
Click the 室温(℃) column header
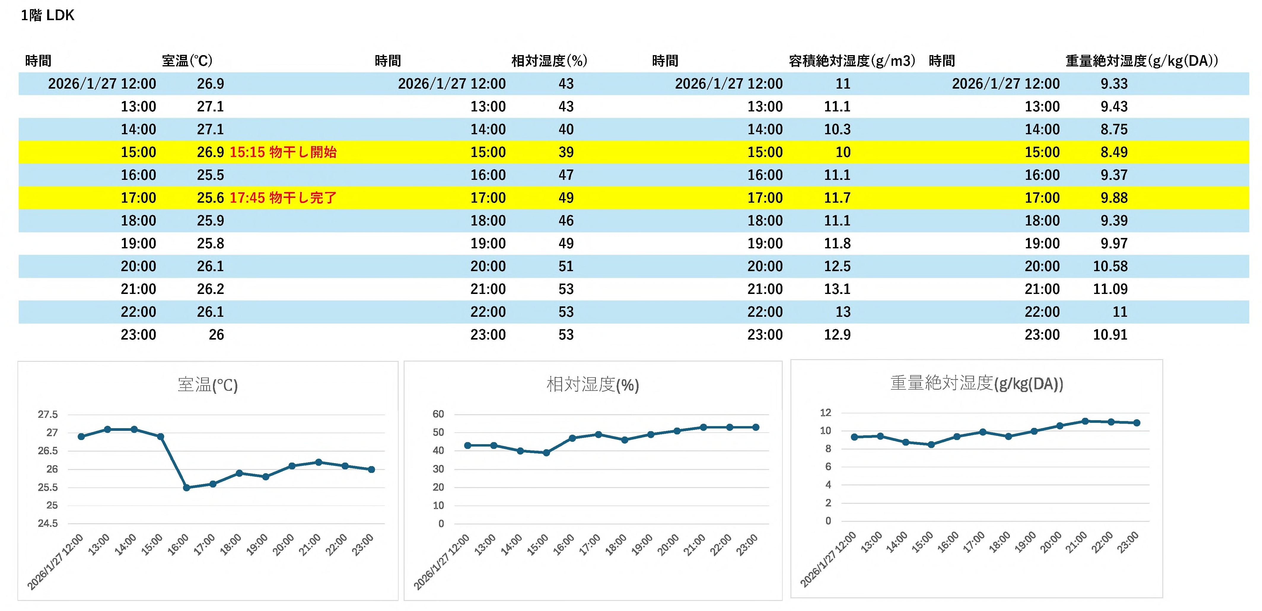click(x=187, y=61)
